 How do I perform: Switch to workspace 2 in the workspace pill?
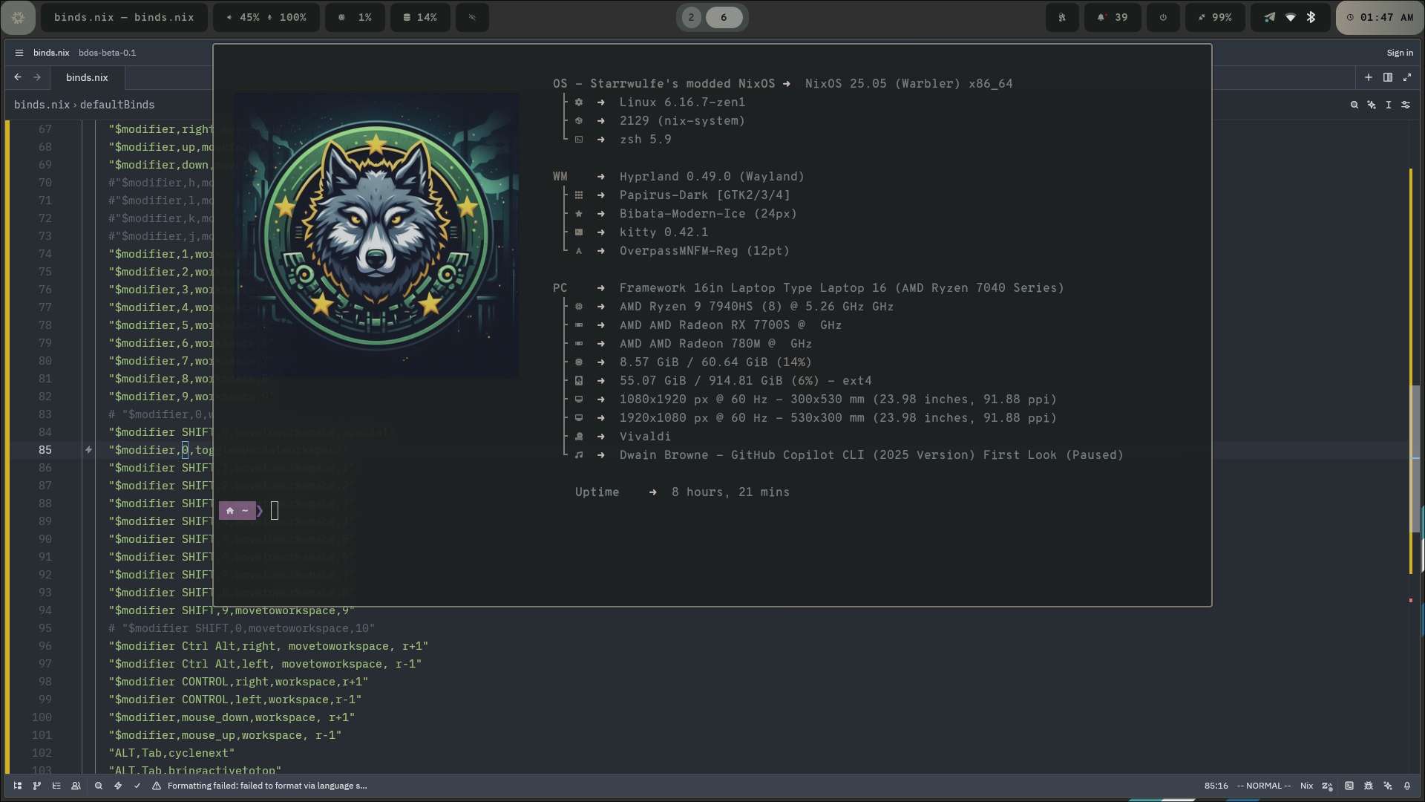coord(692,17)
